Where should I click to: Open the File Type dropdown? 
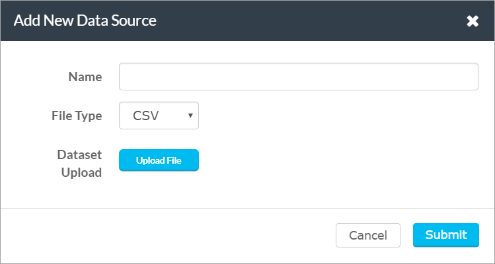click(x=159, y=115)
